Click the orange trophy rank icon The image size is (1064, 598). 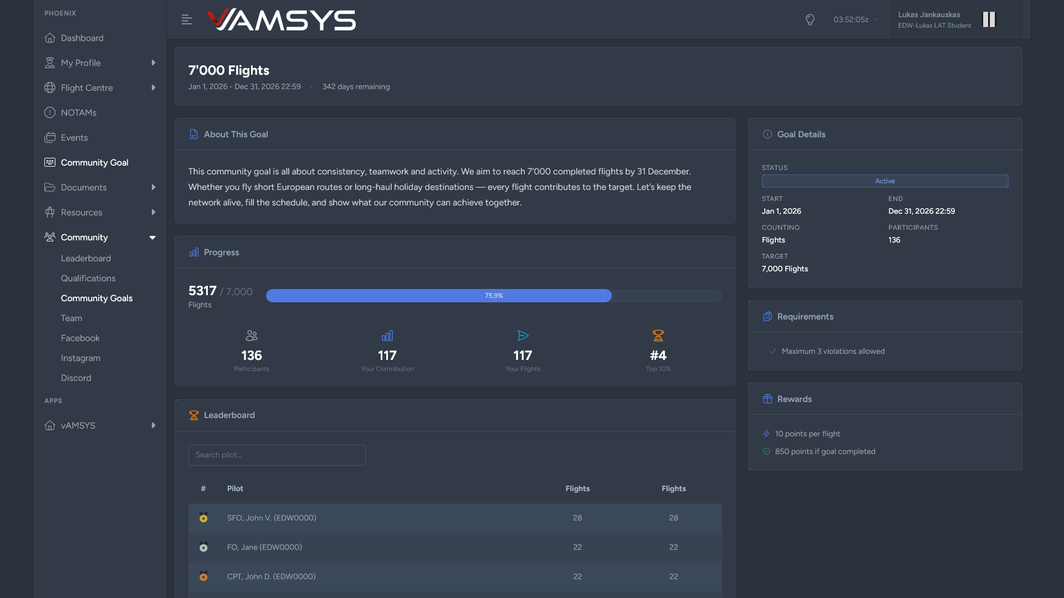[658, 336]
